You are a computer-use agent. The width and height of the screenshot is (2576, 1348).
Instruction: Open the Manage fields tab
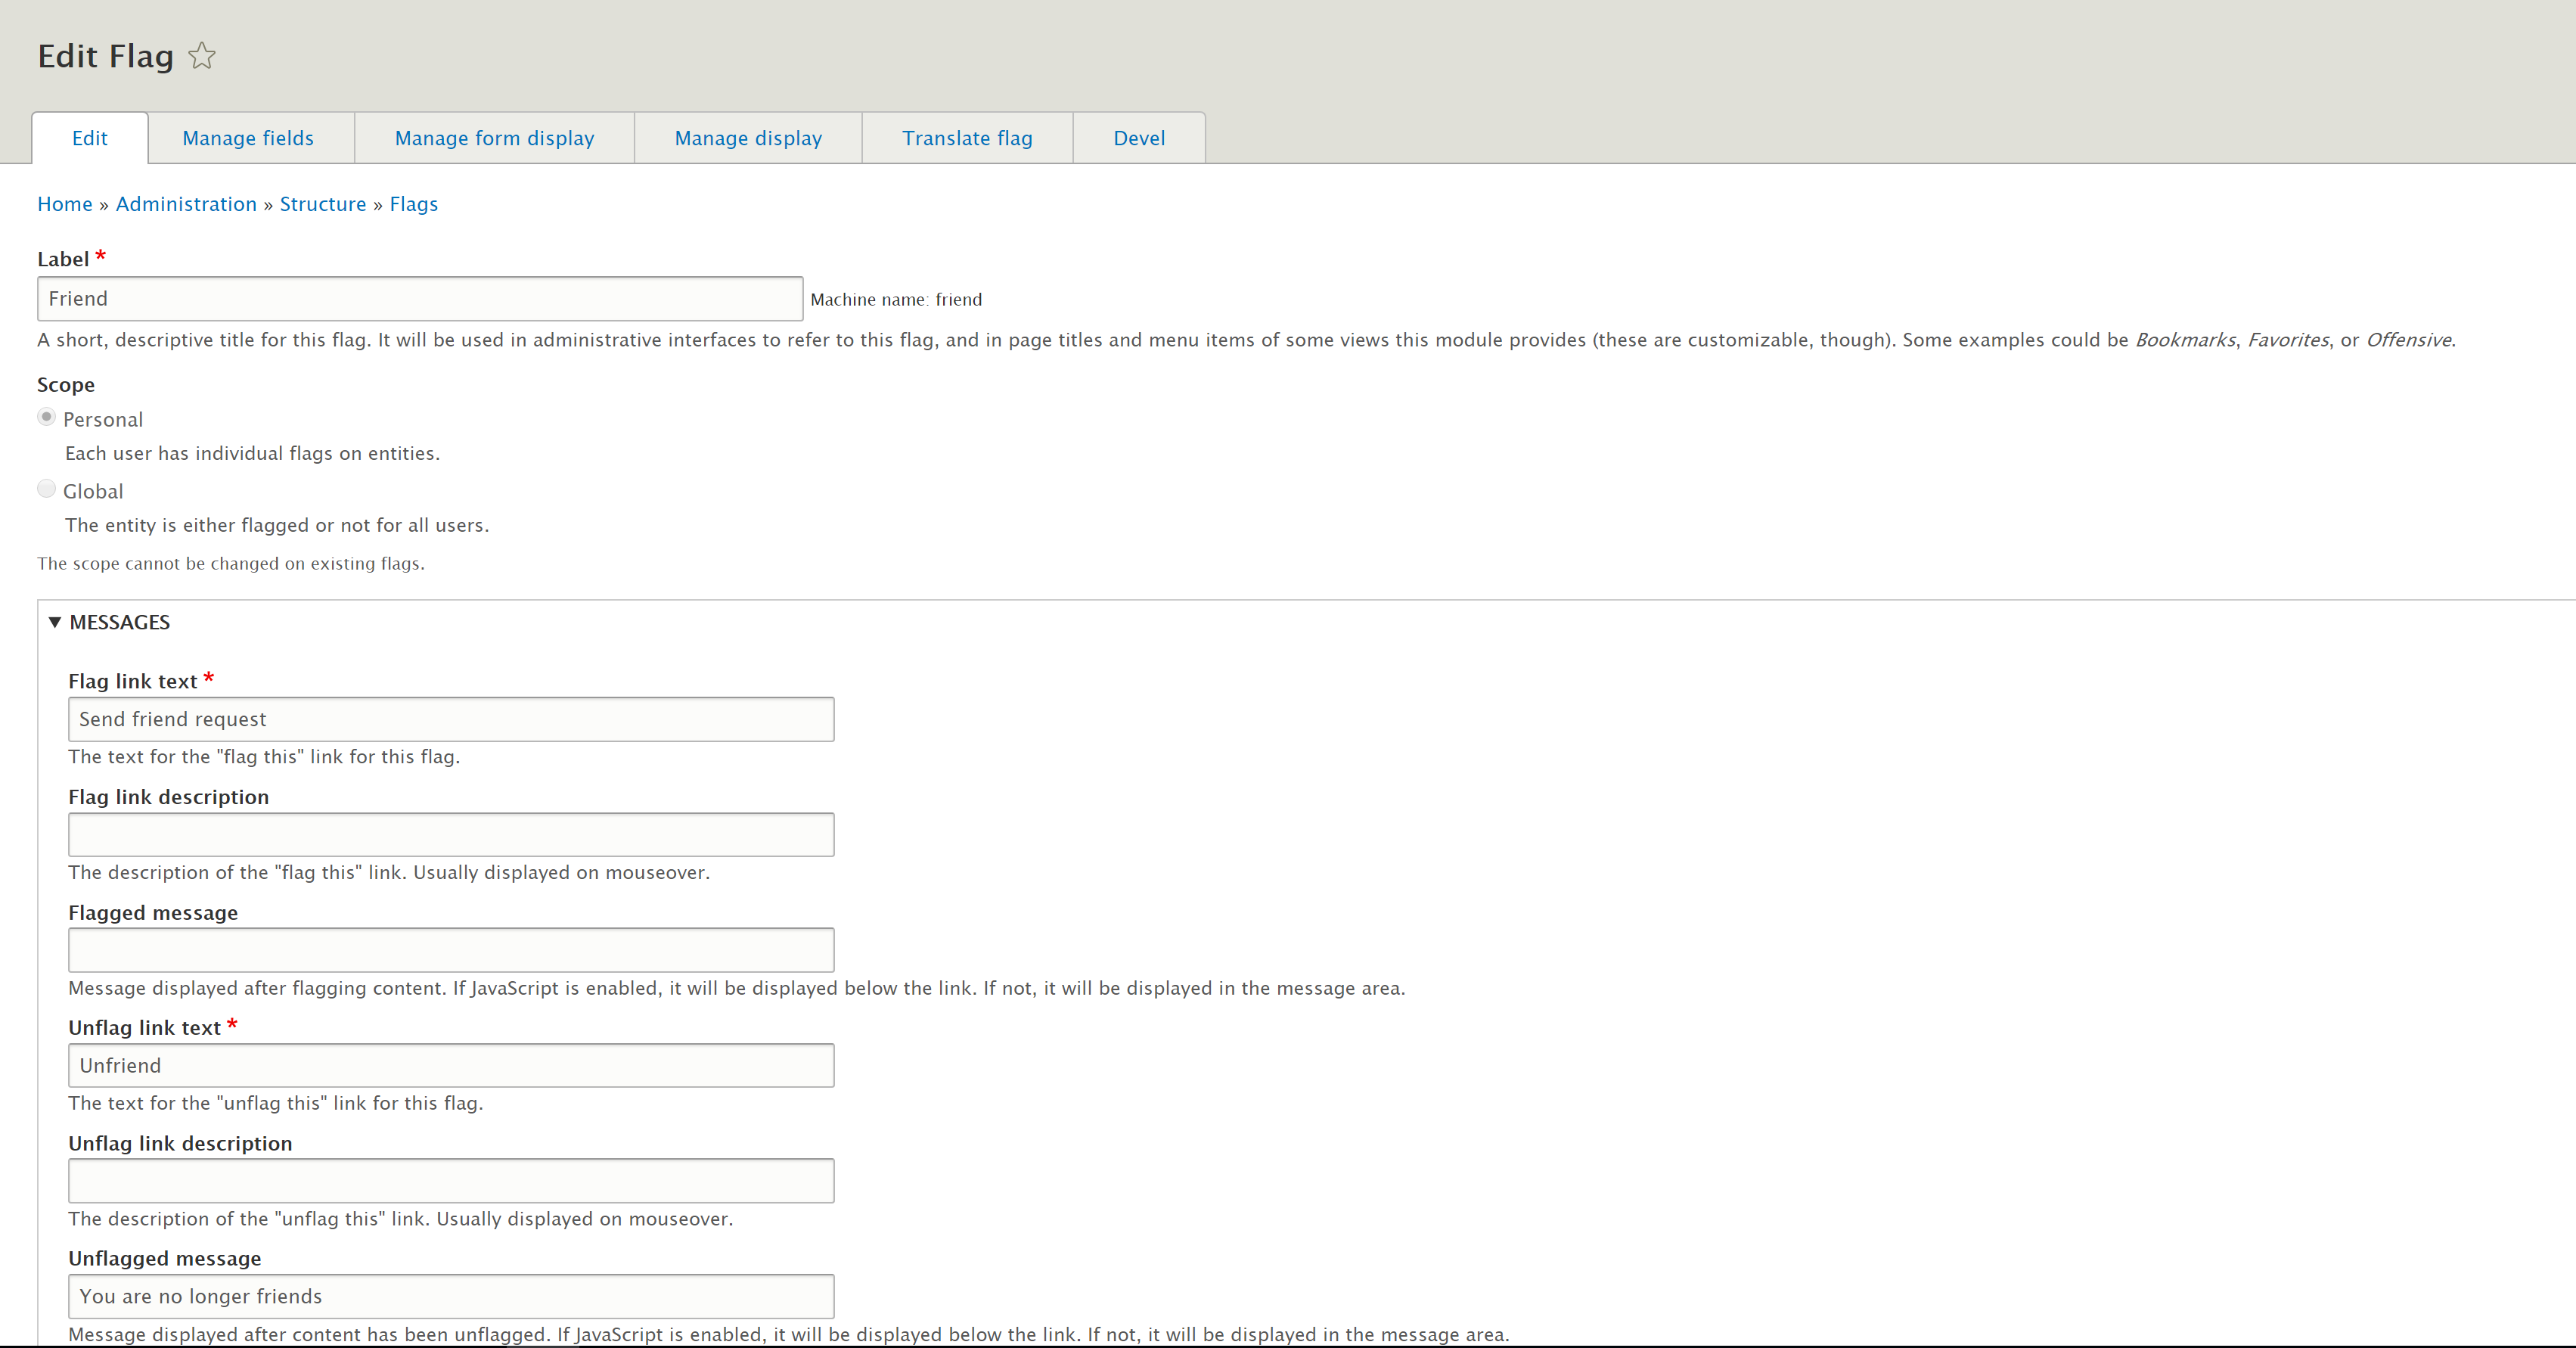(248, 138)
